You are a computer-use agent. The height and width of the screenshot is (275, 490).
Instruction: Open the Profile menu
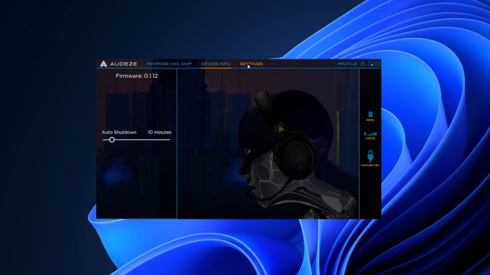[347, 64]
